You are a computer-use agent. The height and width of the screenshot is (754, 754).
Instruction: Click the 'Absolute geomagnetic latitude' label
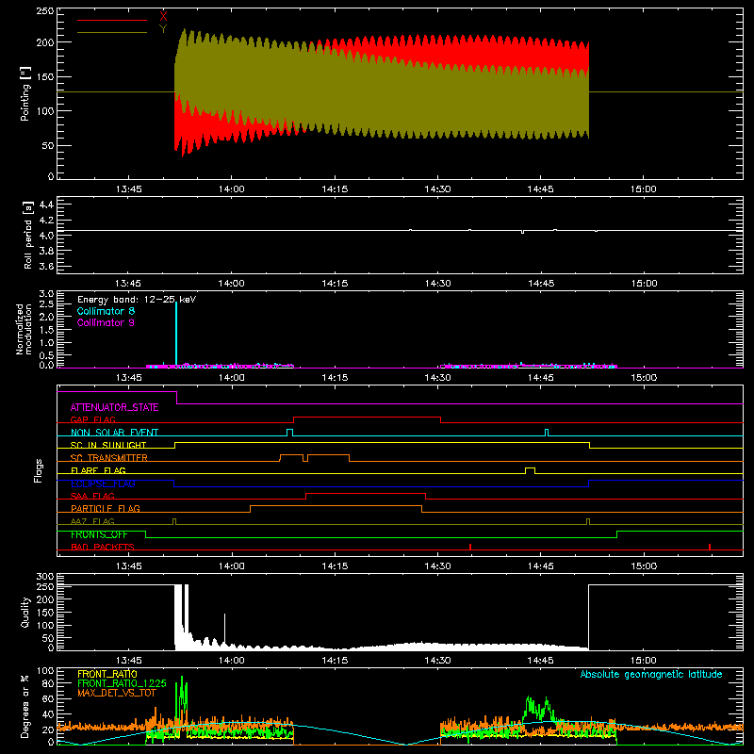click(651, 675)
